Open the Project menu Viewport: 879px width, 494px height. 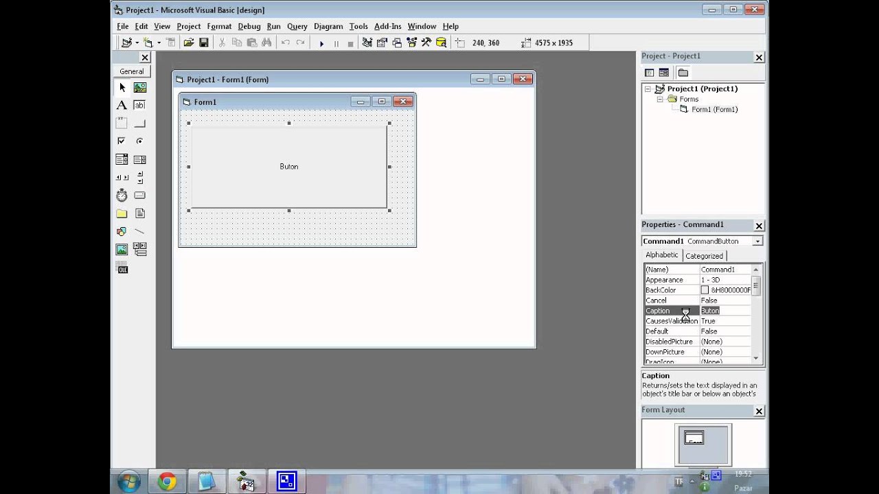(x=188, y=26)
